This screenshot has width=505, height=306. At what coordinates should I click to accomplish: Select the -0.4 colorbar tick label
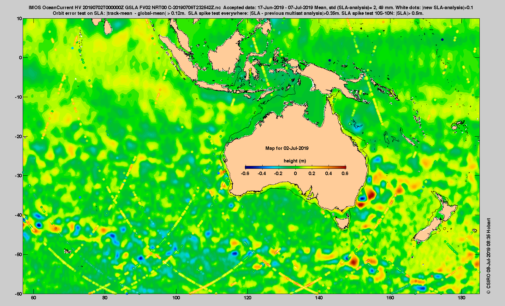[262, 174]
